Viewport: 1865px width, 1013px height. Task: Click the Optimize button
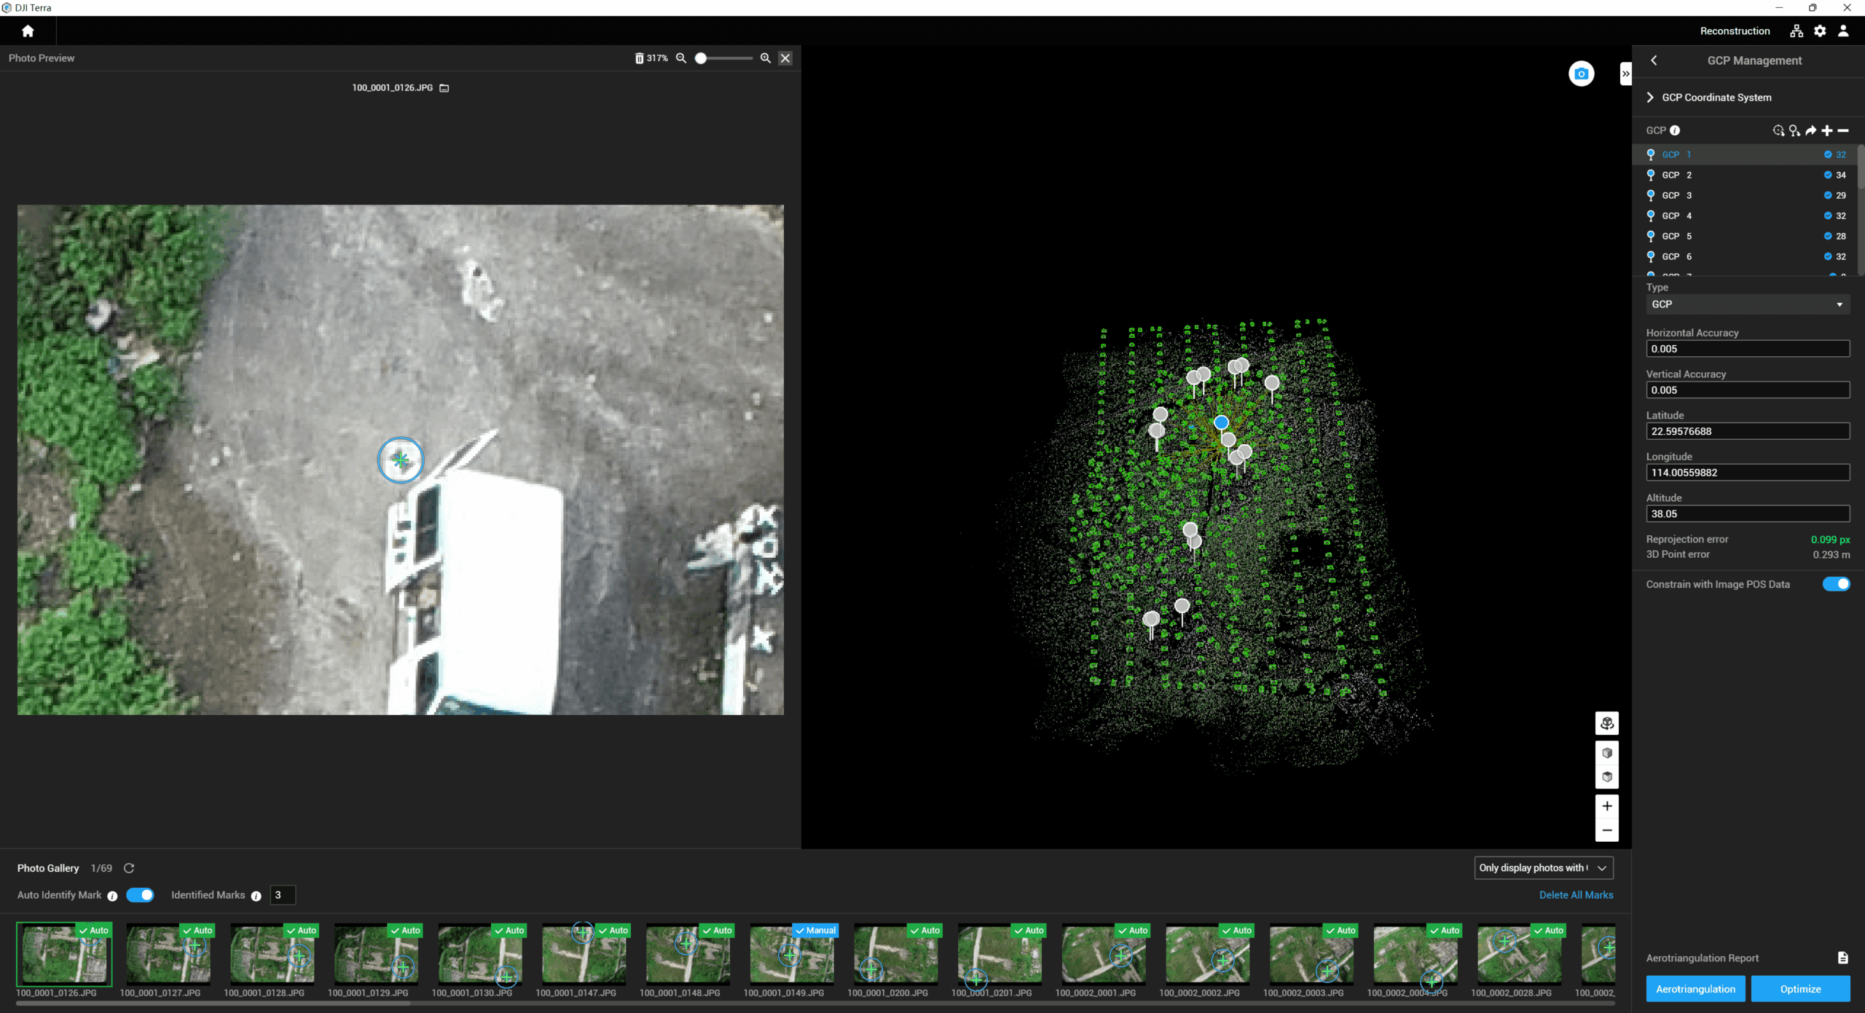click(1800, 989)
